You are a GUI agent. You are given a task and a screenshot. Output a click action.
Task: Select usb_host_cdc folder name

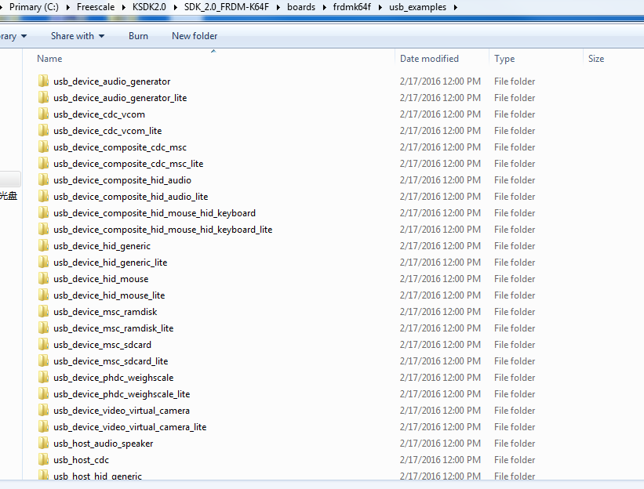82,460
